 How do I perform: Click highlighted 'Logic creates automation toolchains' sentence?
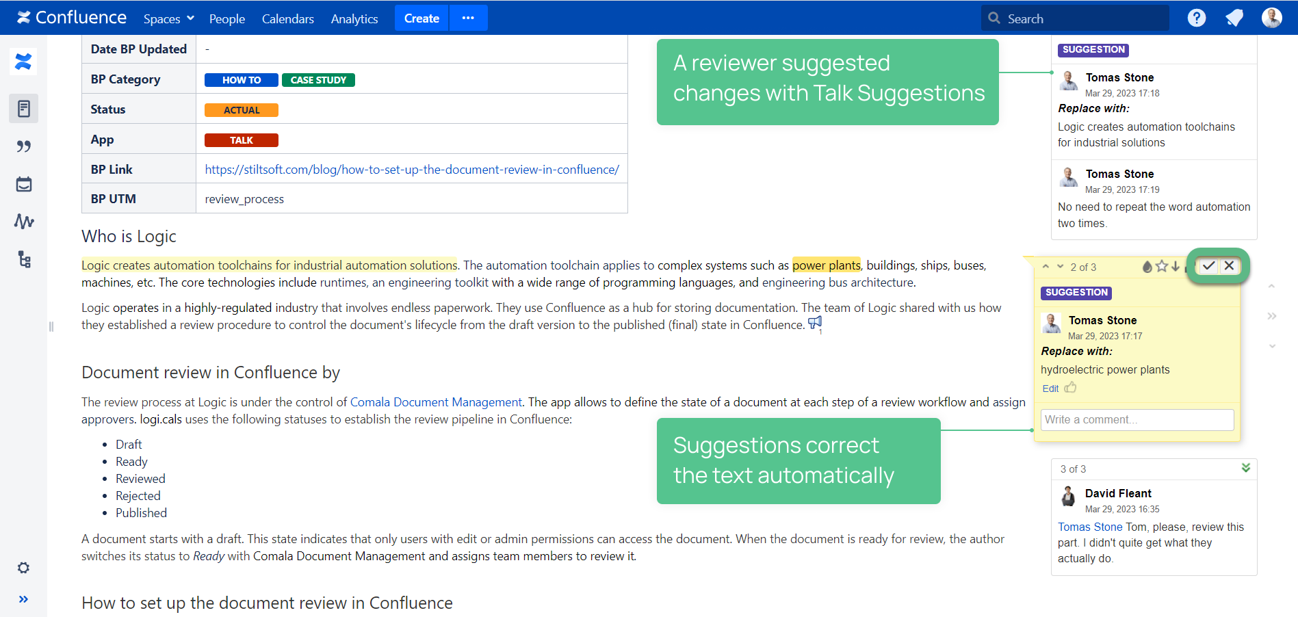tap(269, 265)
